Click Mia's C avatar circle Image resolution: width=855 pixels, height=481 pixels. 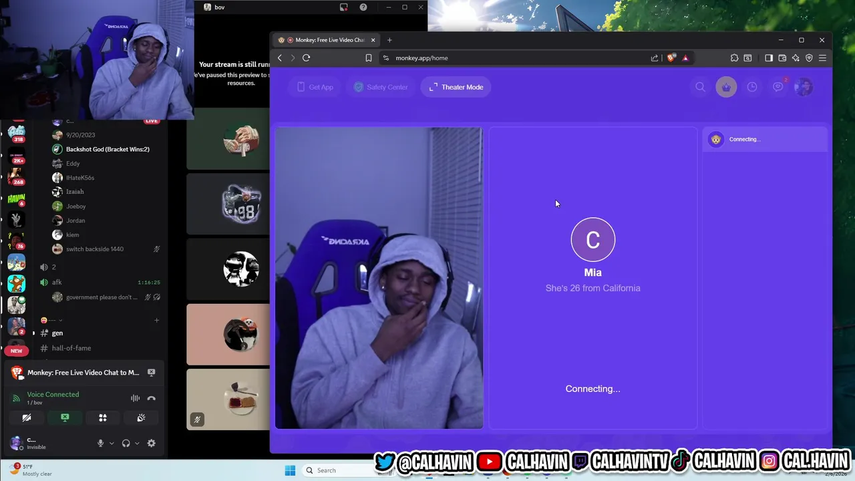[593, 239]
